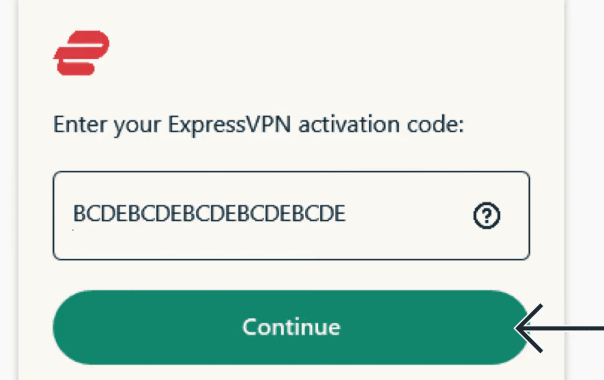Select the "Enter your ExpressVPN activation code" label
Viewport: 604px width, 380px height.
pyautogui.click(x=258, y=125)
